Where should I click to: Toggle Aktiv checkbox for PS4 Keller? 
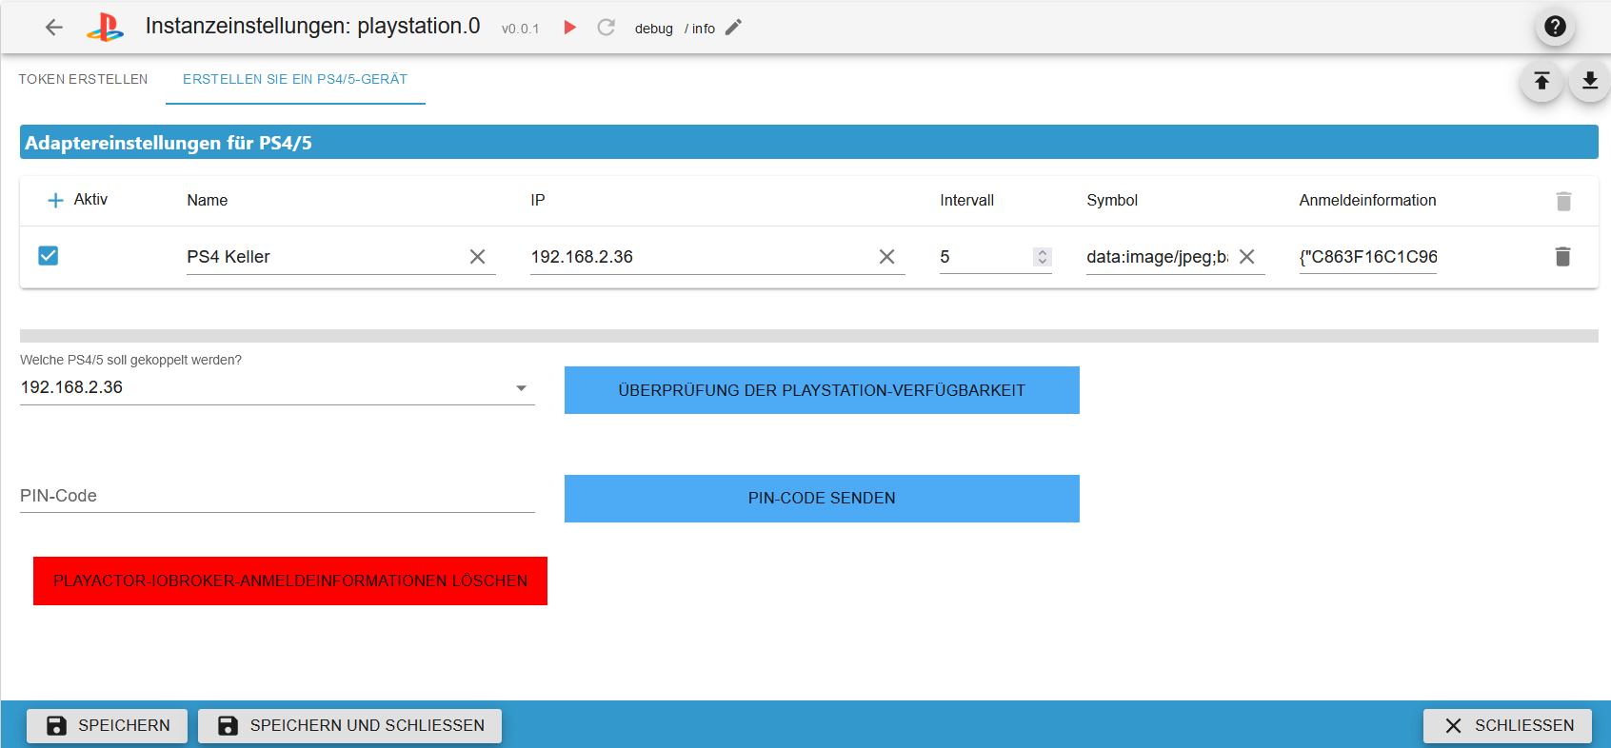[x=49, y=255]
